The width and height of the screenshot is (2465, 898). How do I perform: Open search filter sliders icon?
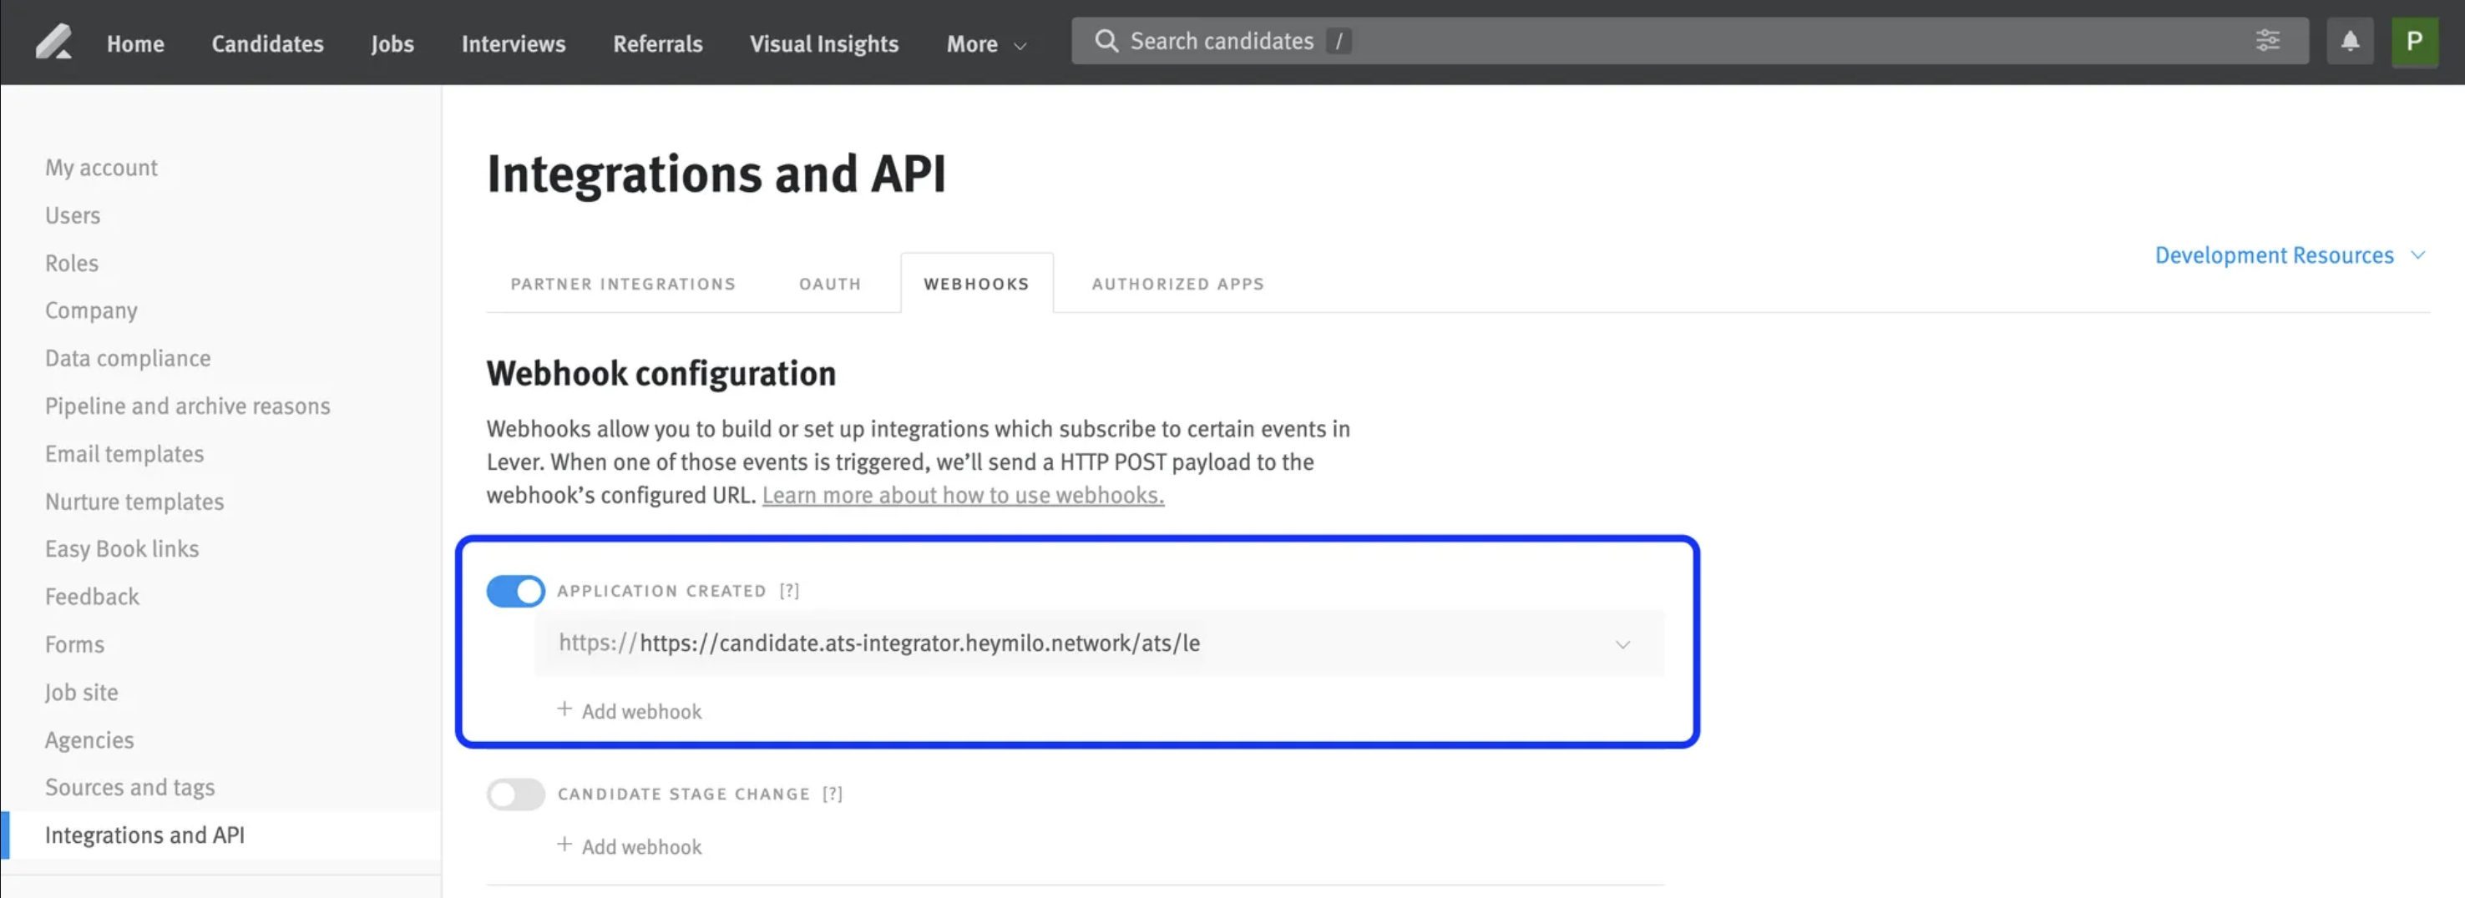click(x=2267, y=41)
